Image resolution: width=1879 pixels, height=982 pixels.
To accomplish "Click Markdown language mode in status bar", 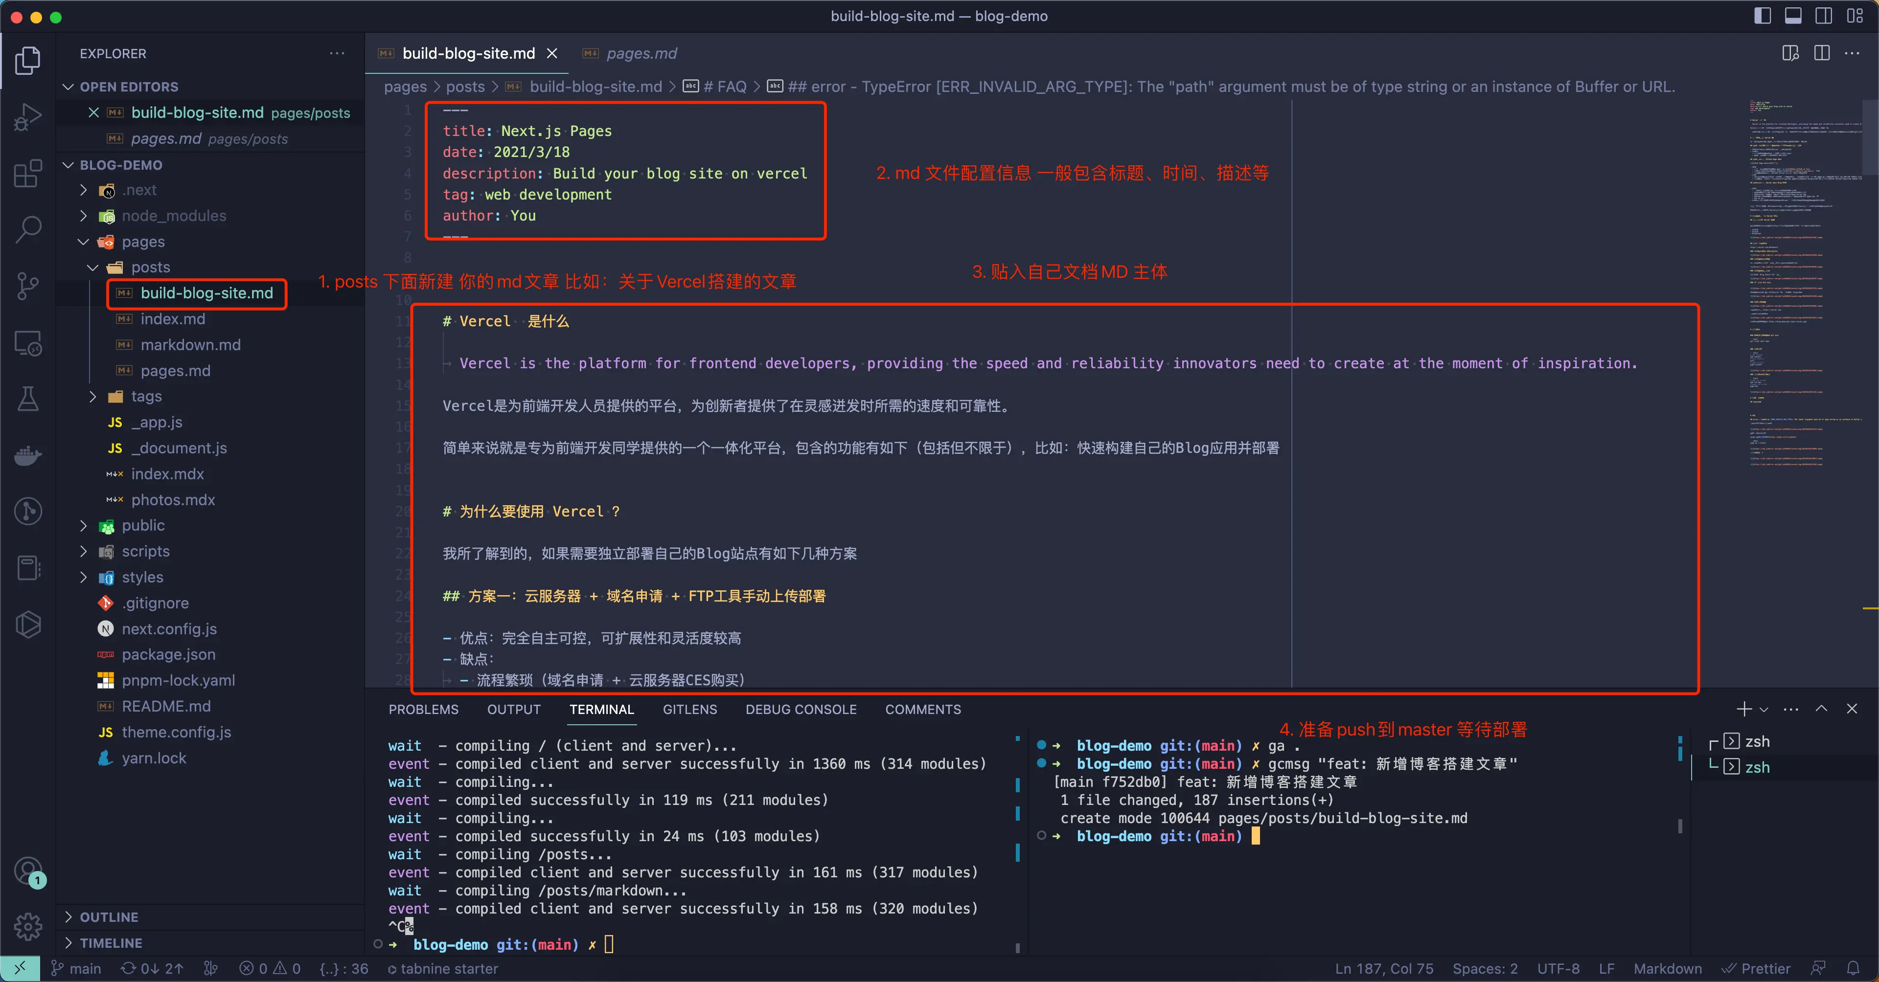I will [1668, 968].
